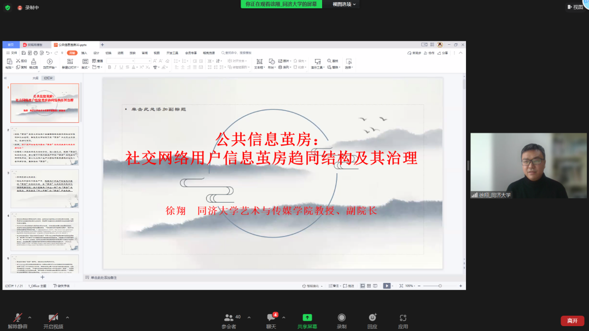Click the user avatar in WPS title bar
The image size is (589, 331).
440,45
